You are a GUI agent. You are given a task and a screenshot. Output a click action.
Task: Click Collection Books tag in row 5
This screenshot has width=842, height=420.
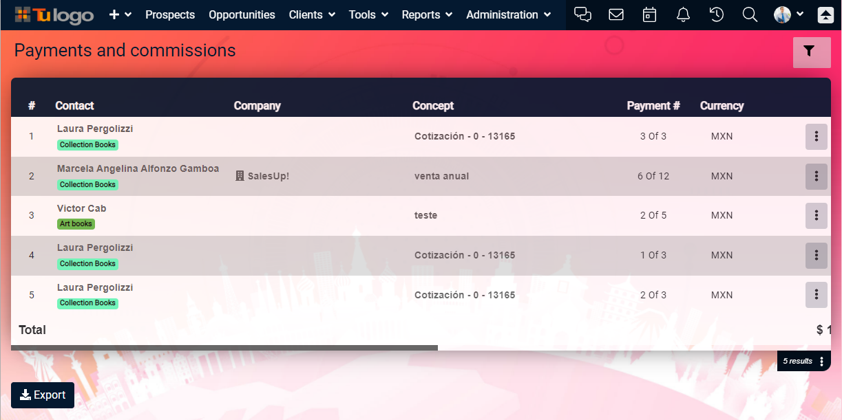[x=87, y=303]
